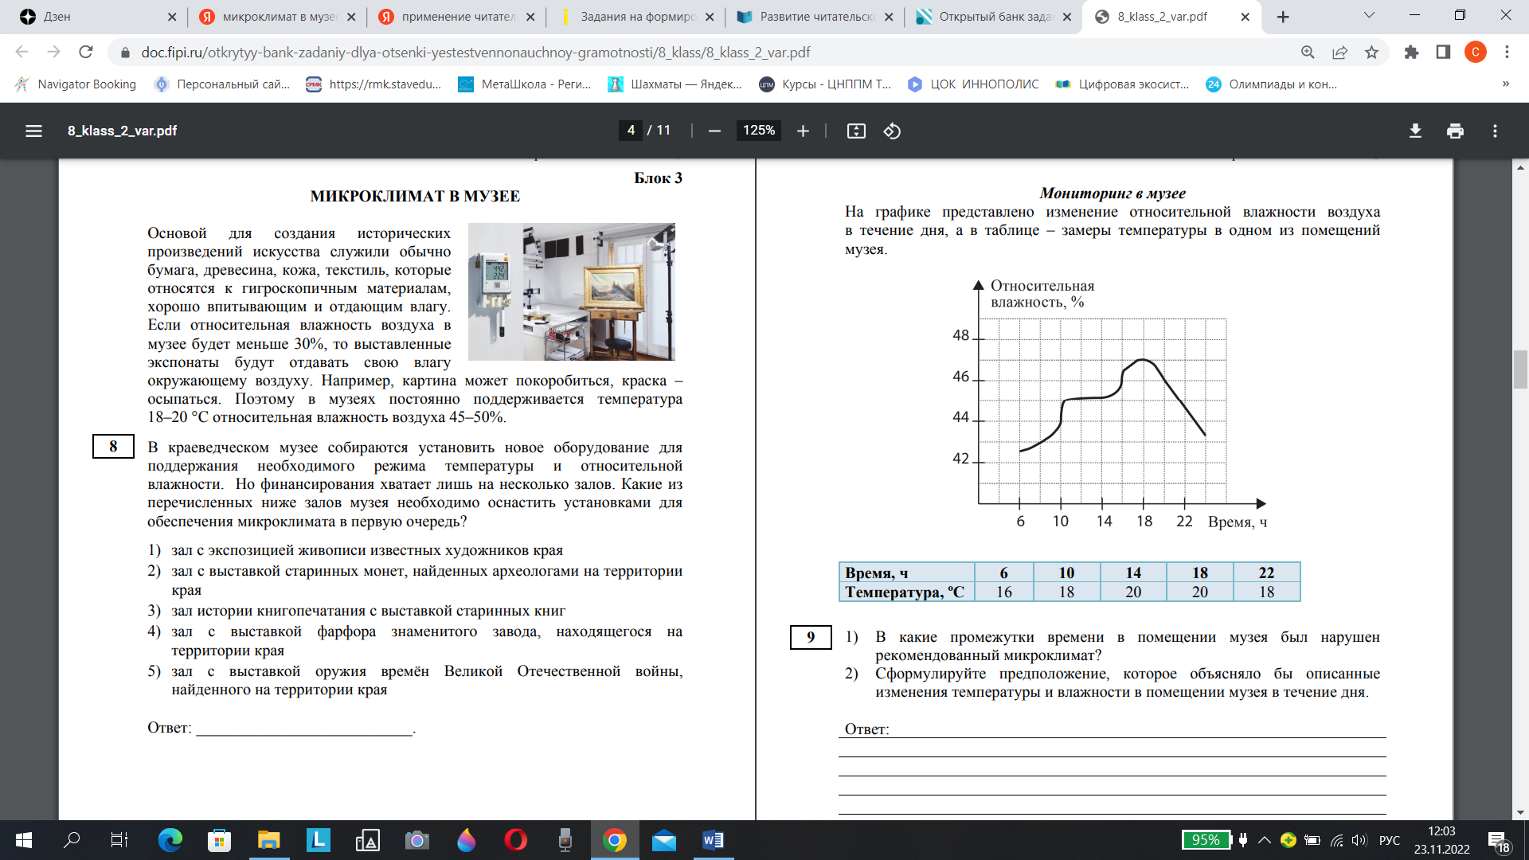1529x860 pixels.
Task: Open File Explorer from taskbar
Action: pos(268,840)
